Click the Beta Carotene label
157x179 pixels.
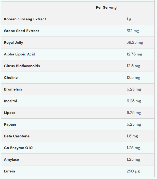[x=17, y=136]
